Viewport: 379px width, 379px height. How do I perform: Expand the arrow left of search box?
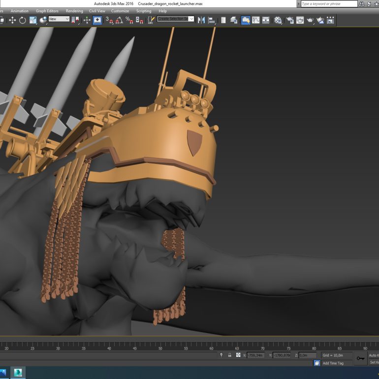(x=298, y=3)
